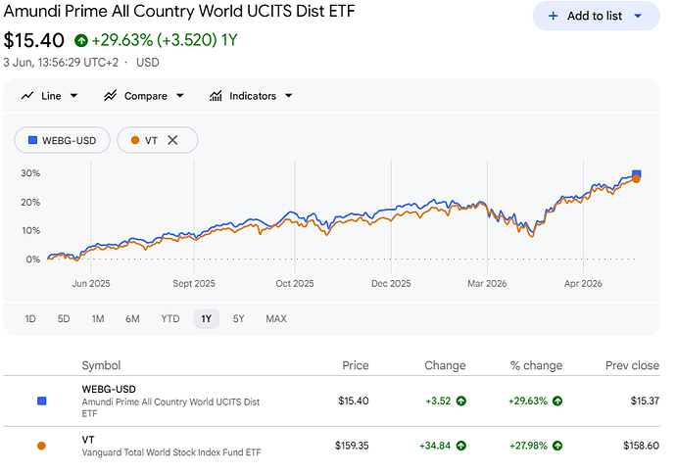Switch to 5Y time range
This screenshot has height=473, width=676.
[x=238, y=319]
